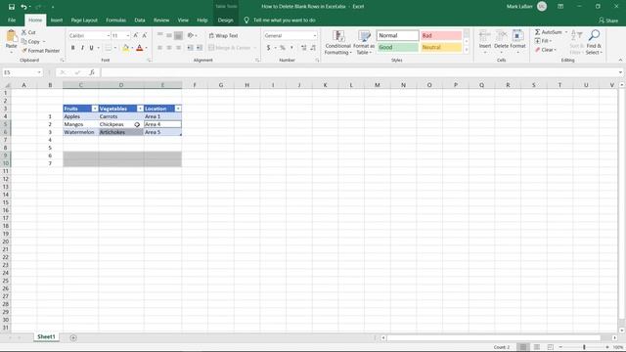Click the Save icon in title bar
Image resolution: width=626 pixels, height=352 pixels.
click(12, 7)
